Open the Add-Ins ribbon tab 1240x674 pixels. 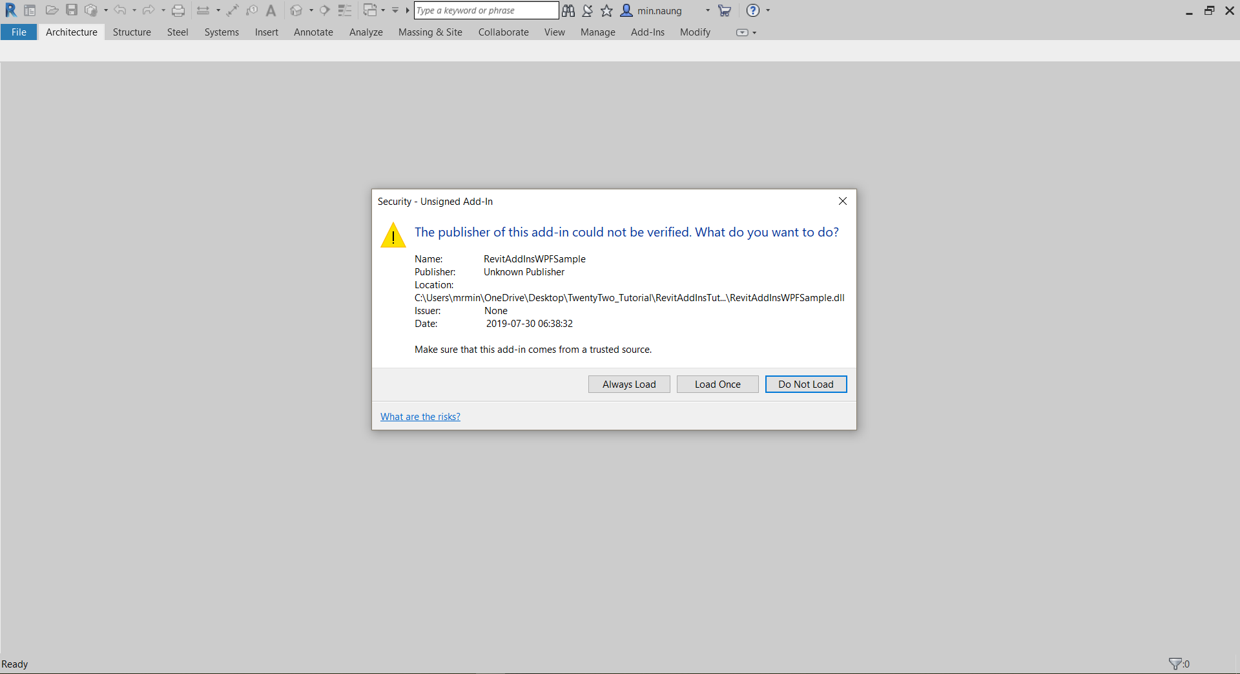647,32
